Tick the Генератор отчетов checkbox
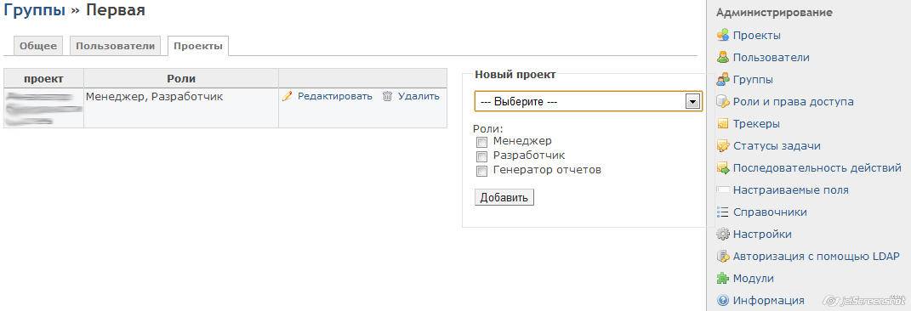Screen dimensions: 911x311 click(x=481, y=171)
